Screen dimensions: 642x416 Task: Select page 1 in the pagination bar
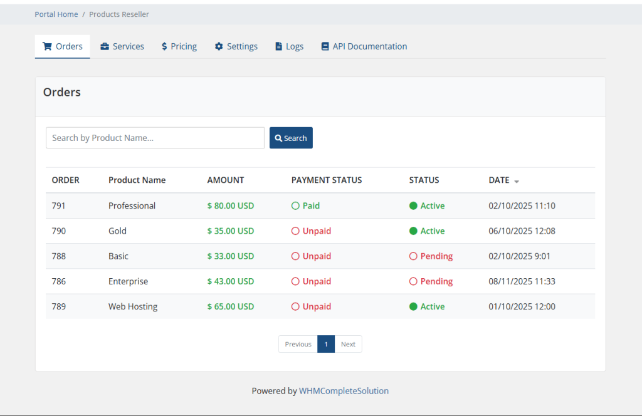[326, 344]
